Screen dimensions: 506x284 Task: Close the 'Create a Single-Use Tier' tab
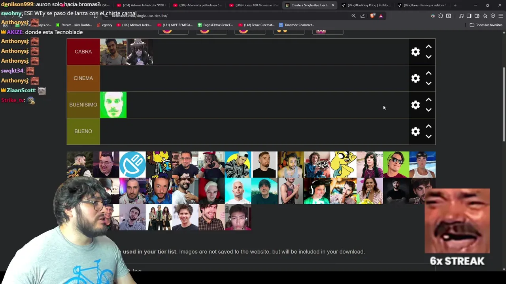click(x=333, y=5)
